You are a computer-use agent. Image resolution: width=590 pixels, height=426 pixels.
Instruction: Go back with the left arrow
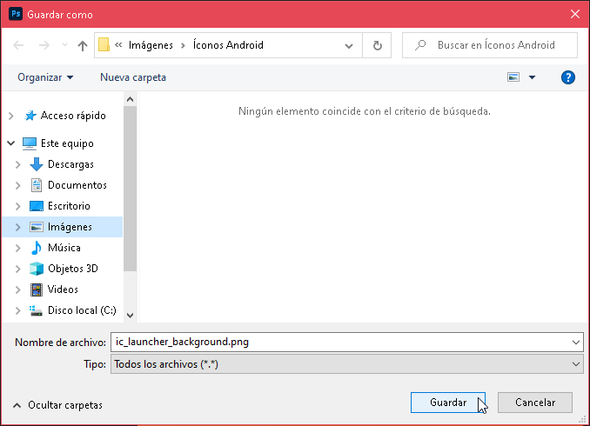coord(18,45)
